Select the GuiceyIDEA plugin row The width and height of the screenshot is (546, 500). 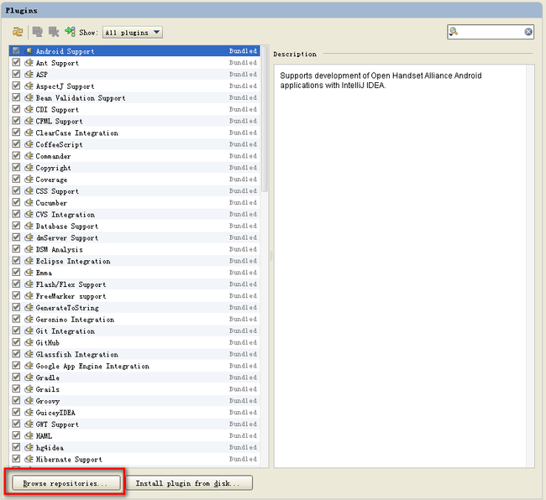click(134, 412)
